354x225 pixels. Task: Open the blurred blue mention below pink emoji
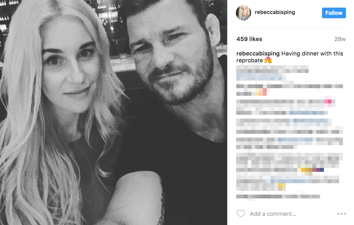(x=308, y=112)
